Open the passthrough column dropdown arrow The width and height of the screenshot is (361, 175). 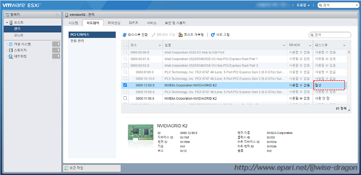pyautogui.click(x=344, y=45)
